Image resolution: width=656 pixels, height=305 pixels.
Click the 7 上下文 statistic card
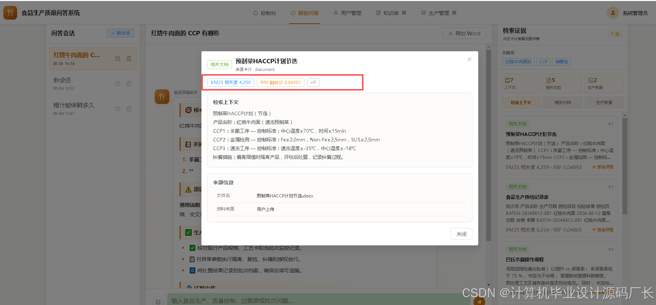[x=521, y=83]
